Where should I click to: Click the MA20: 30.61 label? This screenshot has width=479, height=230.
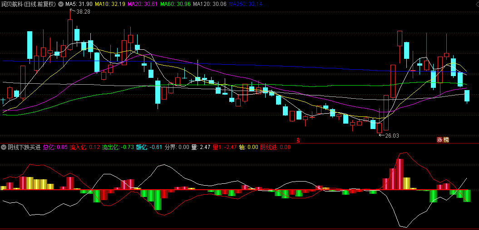(143, 4)
